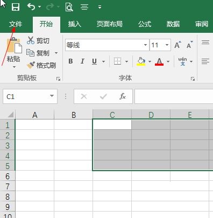
Task: Toggle italic formatting
Action: coord(82,61)
